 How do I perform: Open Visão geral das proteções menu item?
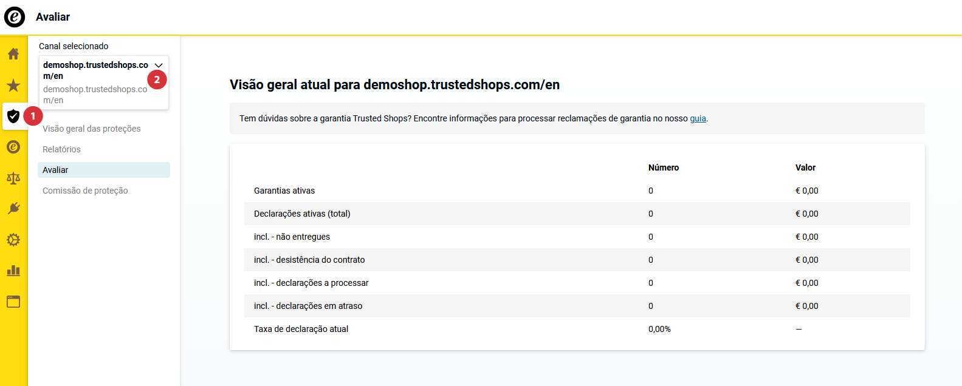pos(92,129)
